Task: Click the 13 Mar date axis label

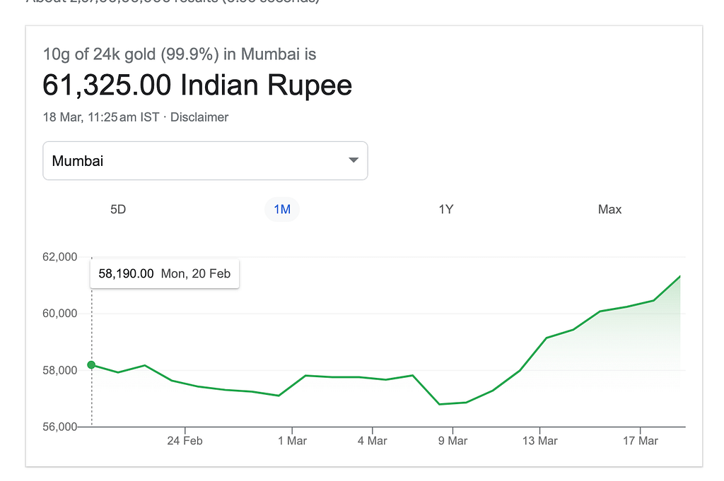Action: click(x=539, y=441)
